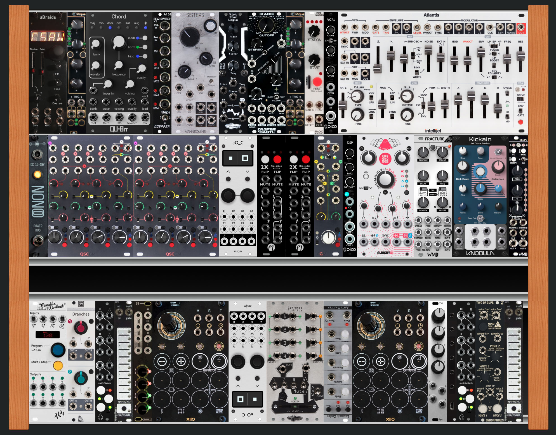The image size is (556, 435).
Task: Click the Pamela's 120 BPM display
Action: [48, 335]
